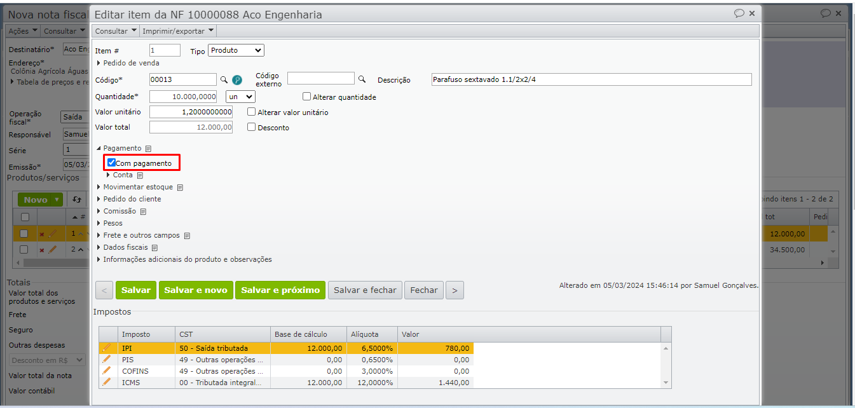
Task: Click note icon beside Frete e outros campos
Action: (187, 236)
